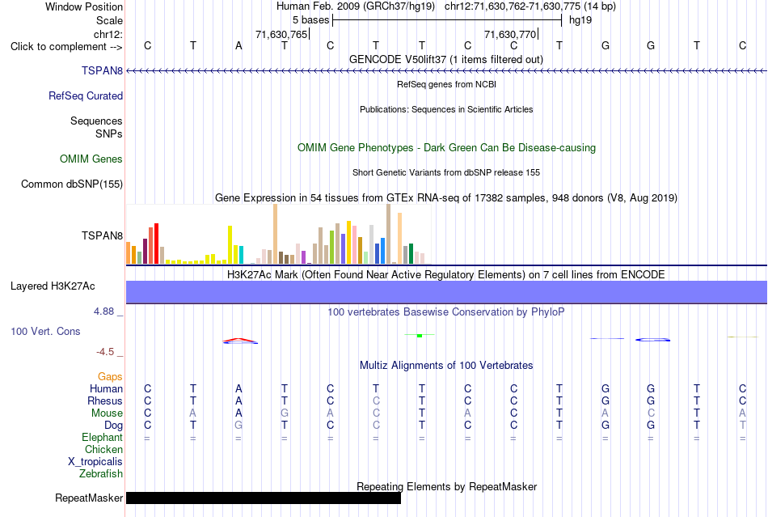
Task: Click the 'RefSeq genes from NCBI' title
Action: click(446, 84)
